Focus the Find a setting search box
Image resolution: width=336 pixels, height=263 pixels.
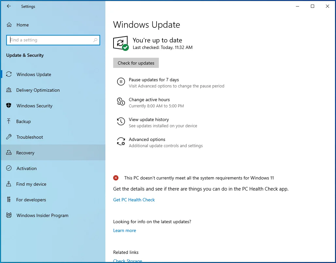click(x=53, y=40)
